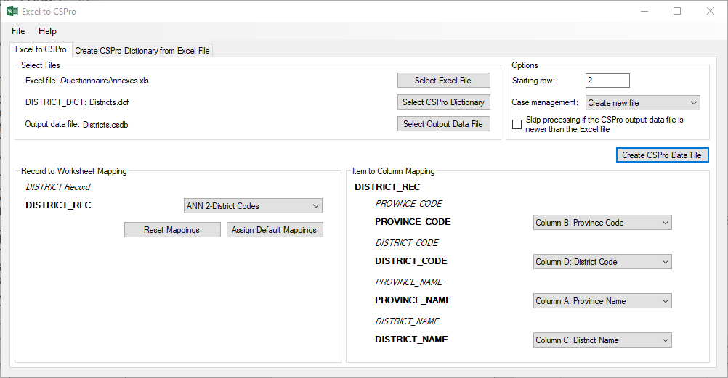The width and height of the screenshot is (728, 378).
Task: Open PROVINCE_NAME column mapping dropdown
Action: [x=602, y=301]
